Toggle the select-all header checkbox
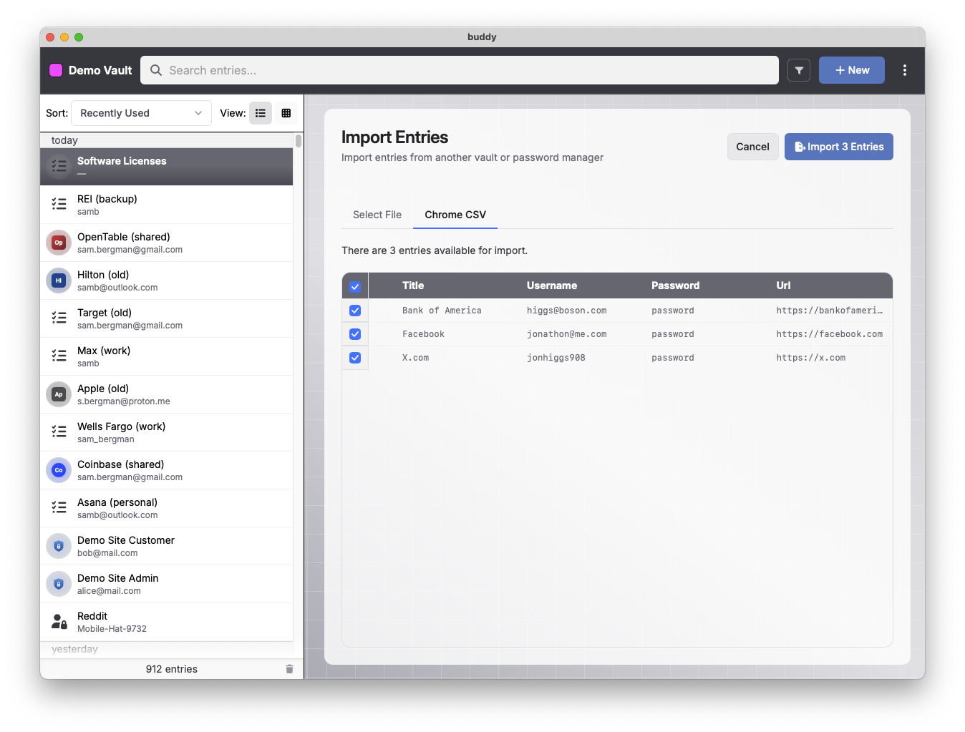 point(355,287)
